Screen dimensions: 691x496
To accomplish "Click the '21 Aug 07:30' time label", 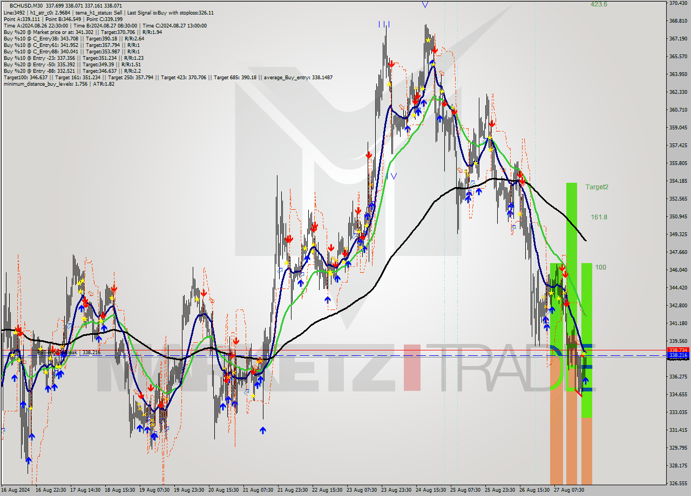I will pyautogui.click(x=258, y=490).
